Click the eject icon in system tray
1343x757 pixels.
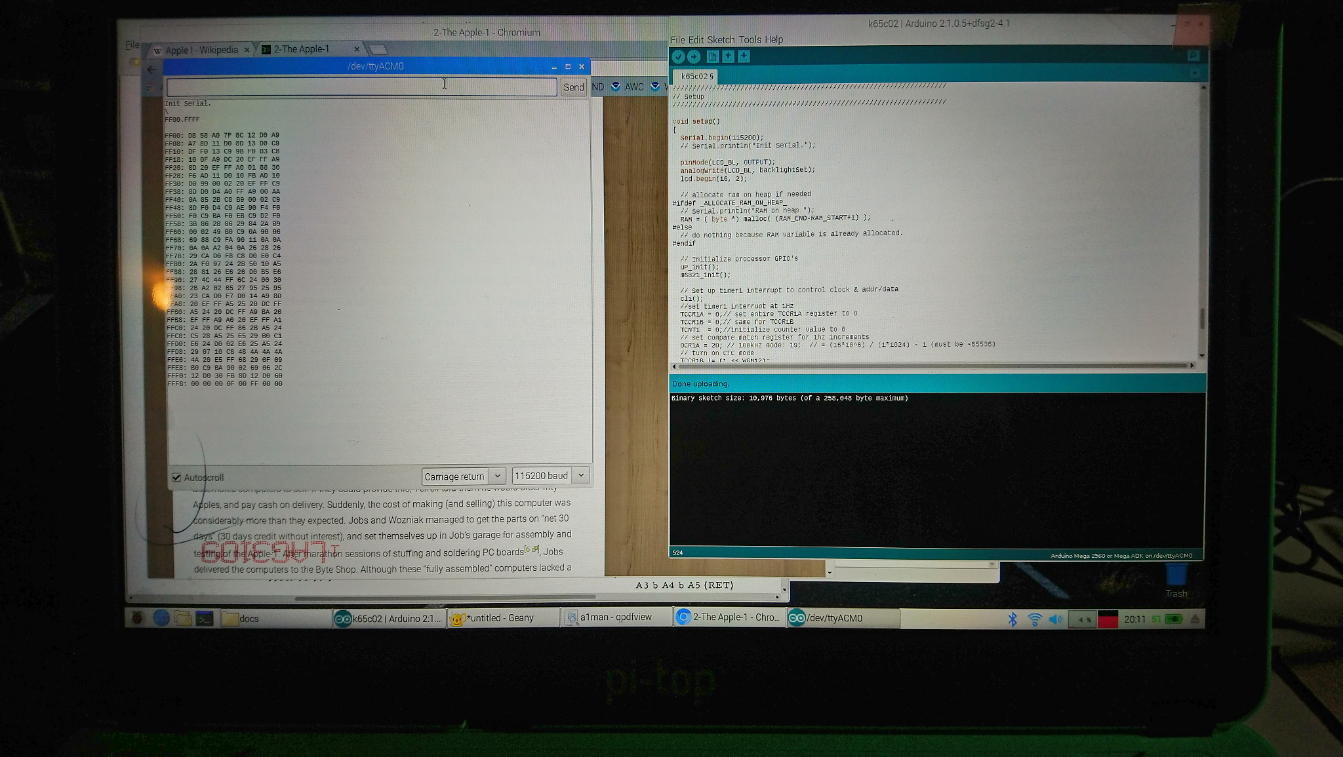(1195, 619)
